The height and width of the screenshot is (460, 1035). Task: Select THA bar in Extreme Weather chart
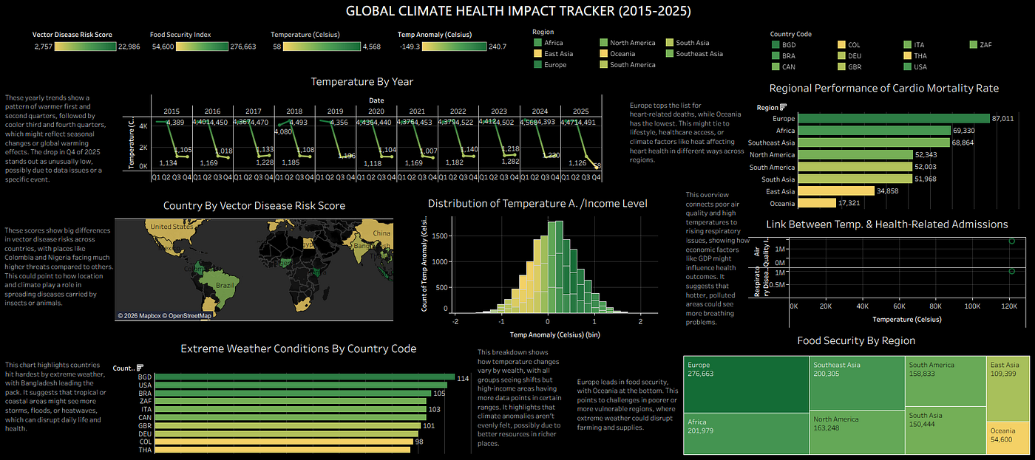pos(284,449)
